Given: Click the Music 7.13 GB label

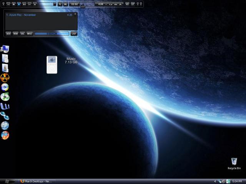Looking at the screenshot, I should (71, 61).
